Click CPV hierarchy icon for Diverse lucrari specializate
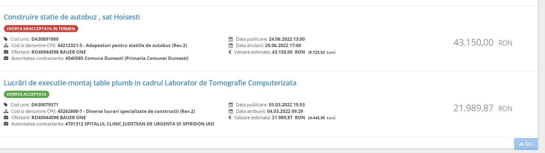545x153 pixels. tap(6, 111)
